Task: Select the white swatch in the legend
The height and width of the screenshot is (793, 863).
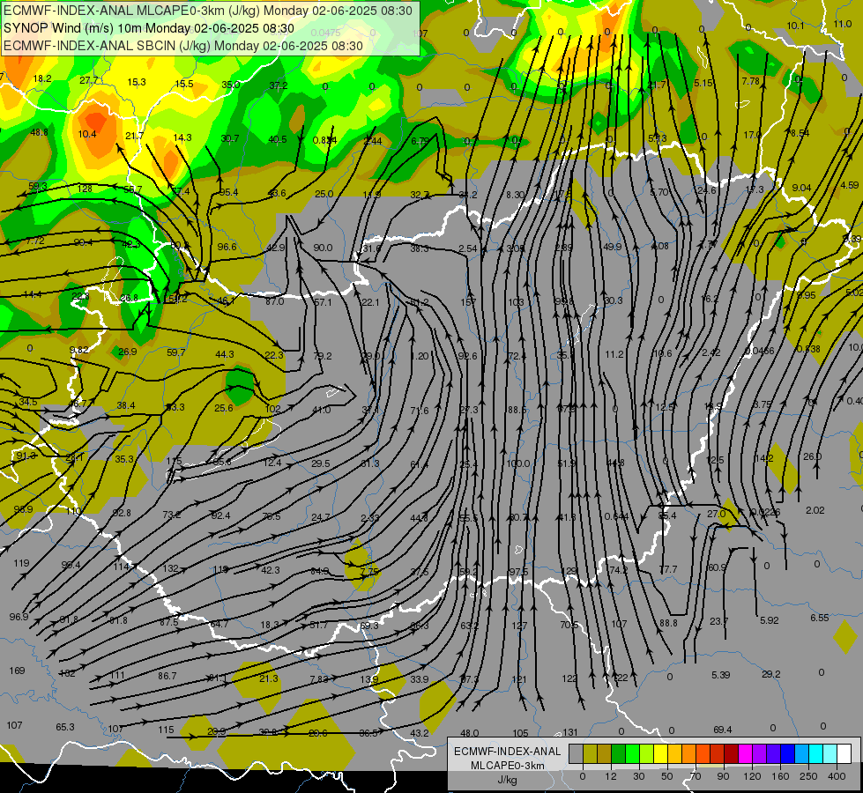Action: point(844,754)
